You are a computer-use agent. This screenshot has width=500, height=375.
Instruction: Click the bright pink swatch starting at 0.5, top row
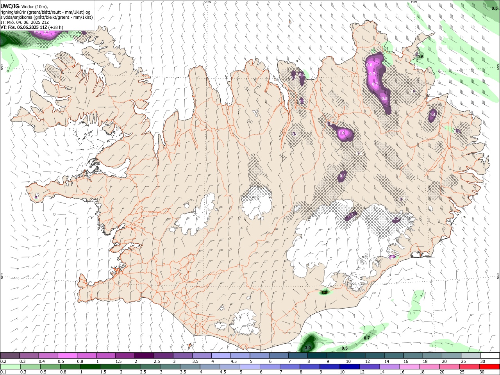click(67, 355)
